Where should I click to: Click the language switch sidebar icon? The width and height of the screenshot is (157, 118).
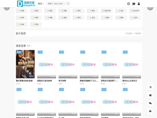150,87
